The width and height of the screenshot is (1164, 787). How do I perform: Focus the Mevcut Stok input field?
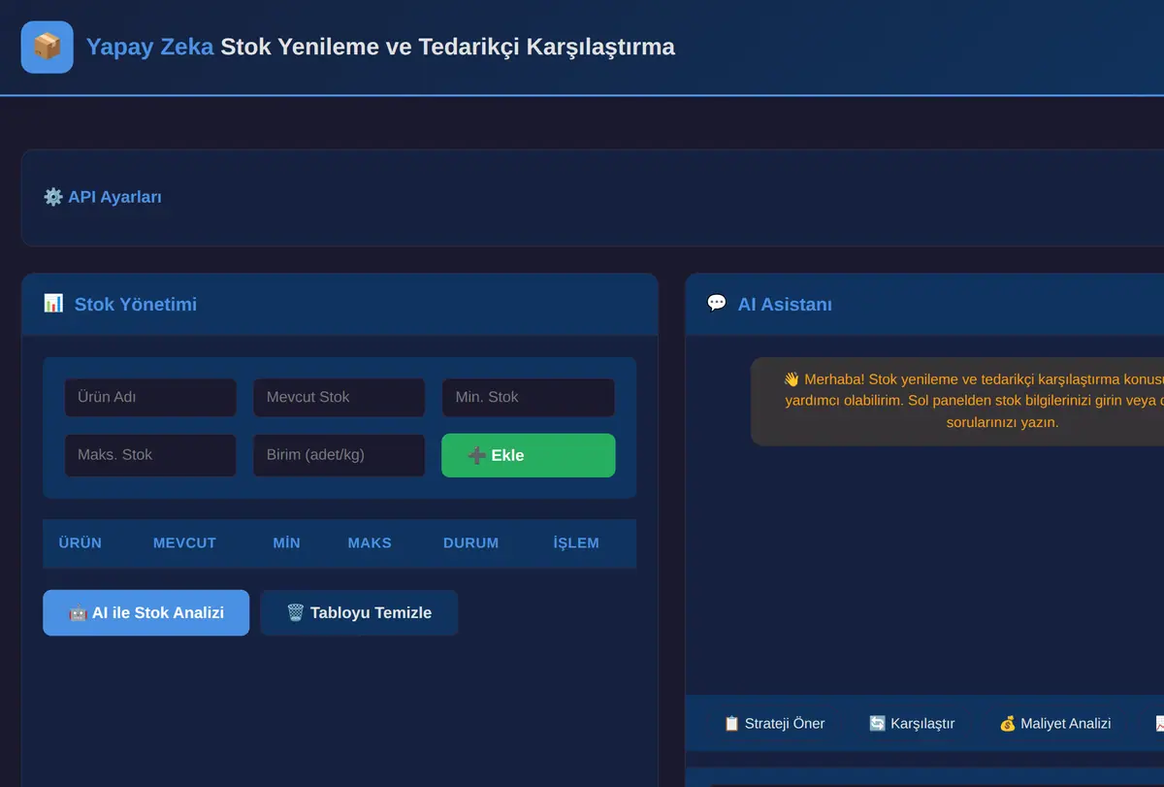coord(339,397)
